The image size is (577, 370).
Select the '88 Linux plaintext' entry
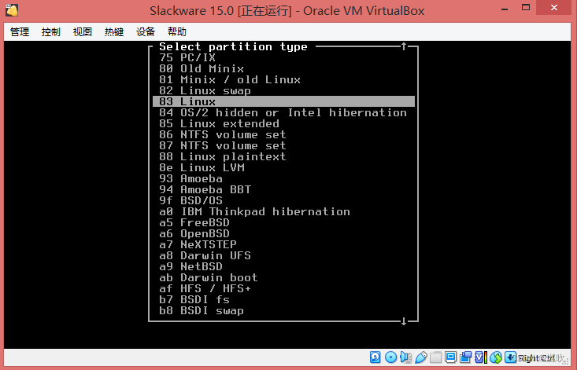(283, 157)
